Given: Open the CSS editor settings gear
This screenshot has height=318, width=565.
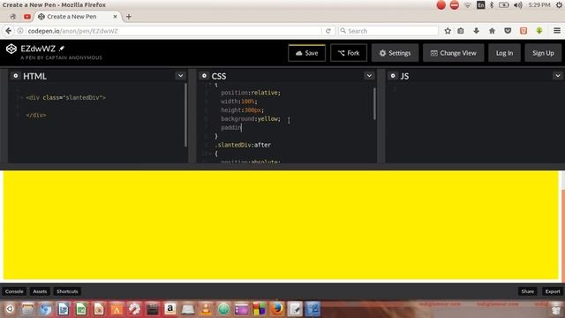Looking at the screenshot, I should click(x=204, y=76).
